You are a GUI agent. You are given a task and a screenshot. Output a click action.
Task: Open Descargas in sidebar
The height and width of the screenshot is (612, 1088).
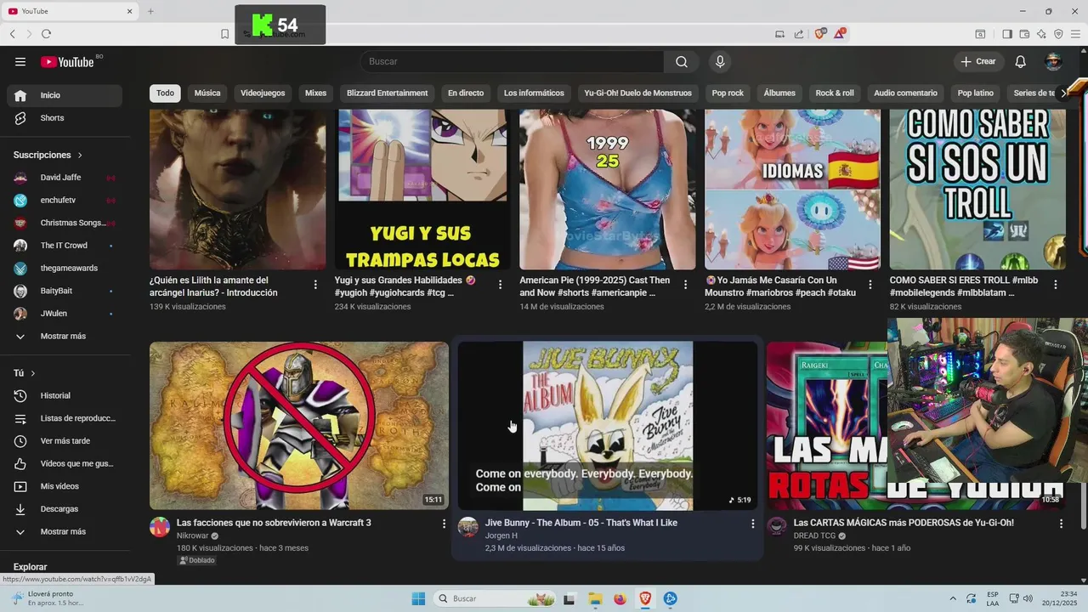tap(65, 509)
